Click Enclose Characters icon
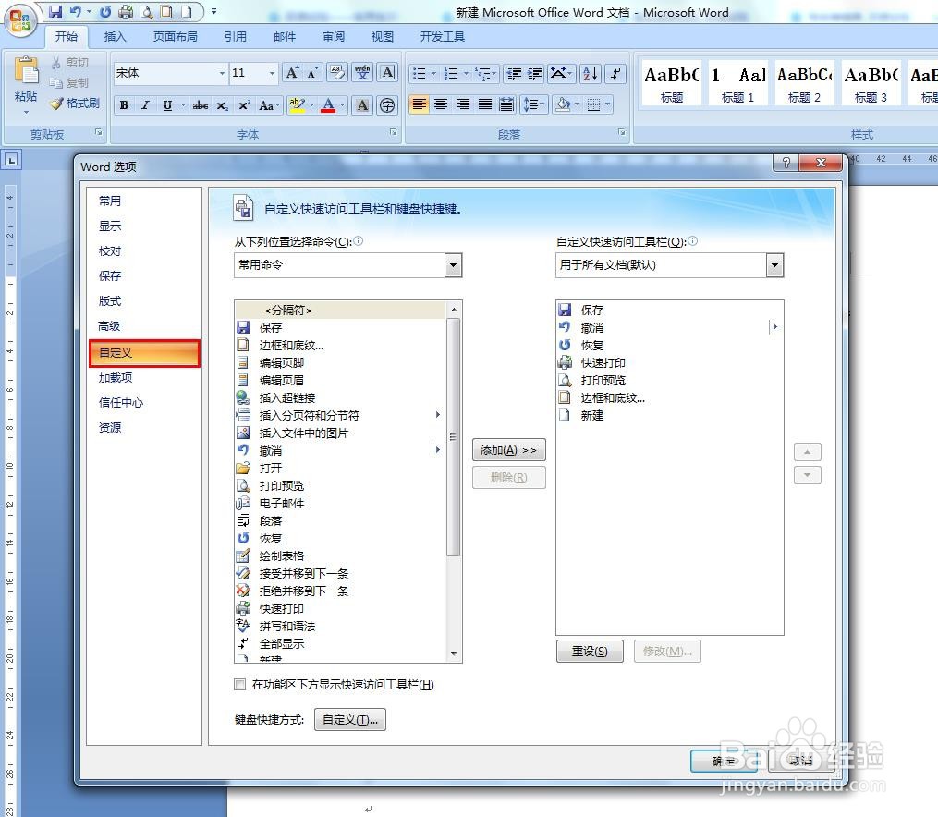Viewport: 938px width, 817px height. [387, 105]
